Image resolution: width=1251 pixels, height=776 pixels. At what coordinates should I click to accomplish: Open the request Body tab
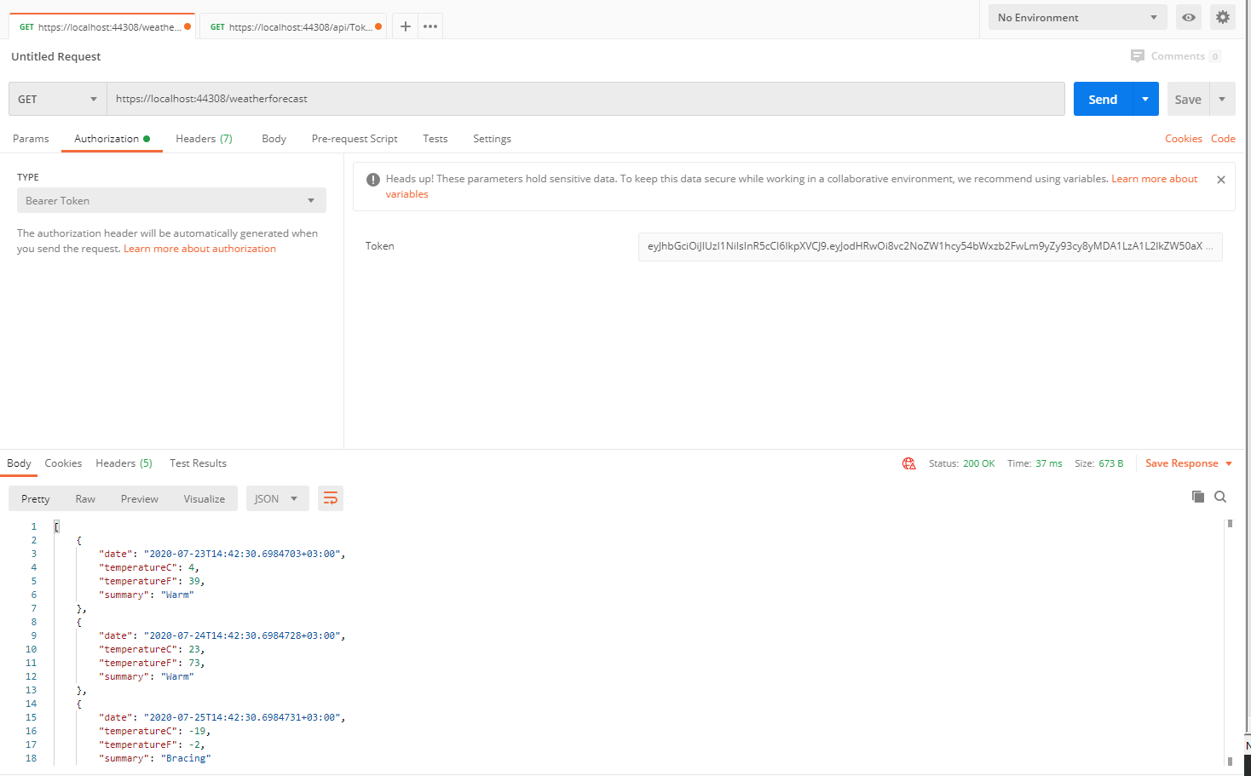tap(274, 139)
